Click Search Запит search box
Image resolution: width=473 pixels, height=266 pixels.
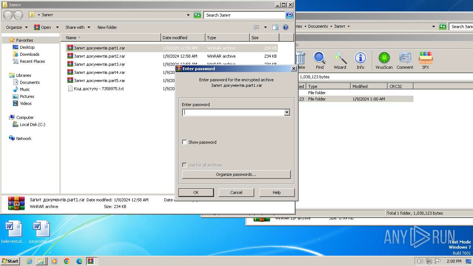[x=245, y=15]
